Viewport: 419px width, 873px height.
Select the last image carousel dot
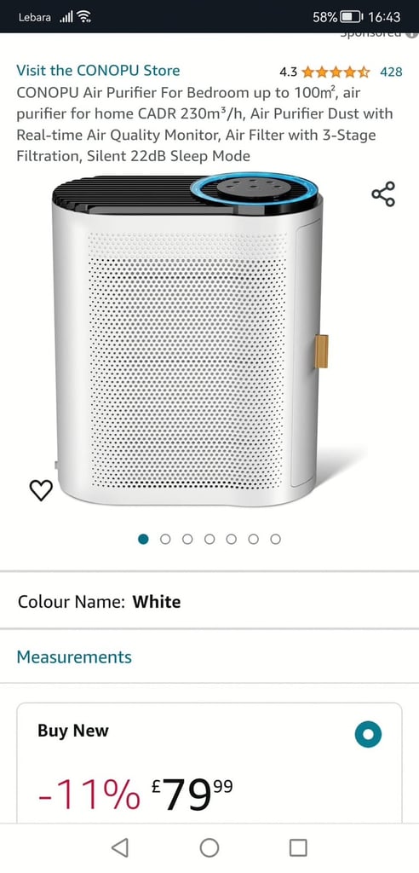275,539
